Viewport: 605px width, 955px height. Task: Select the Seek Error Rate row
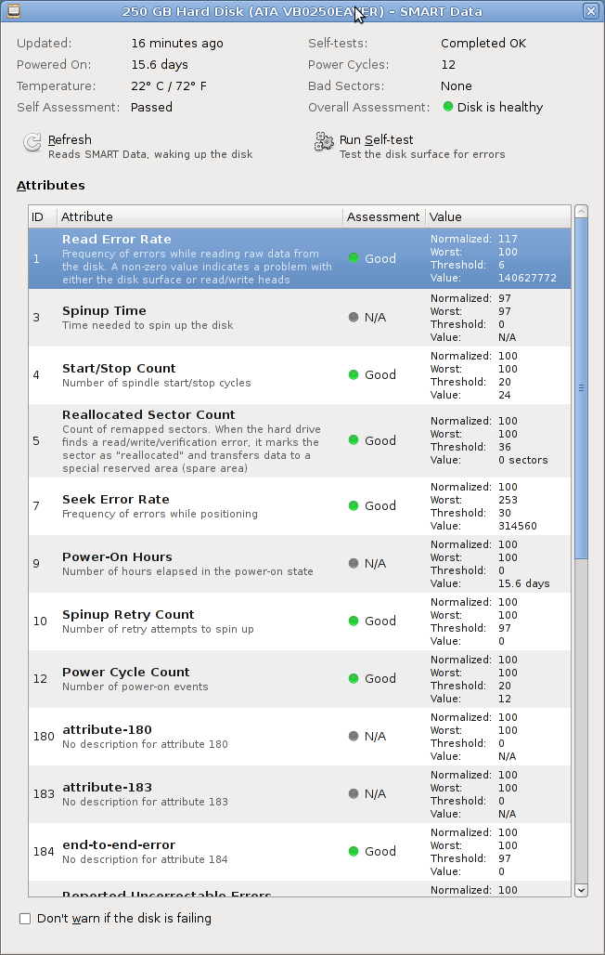[x=300, y=506]
